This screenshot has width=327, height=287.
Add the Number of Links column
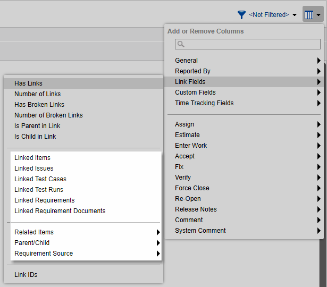pos(37,94)
